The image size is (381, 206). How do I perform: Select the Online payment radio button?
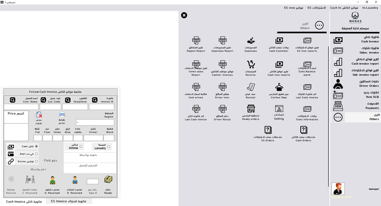click(x=37, y=161)
